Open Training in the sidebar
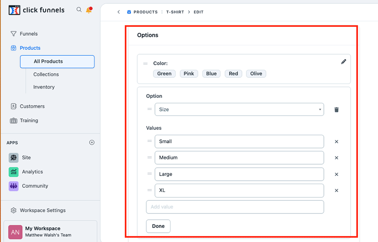Screen dimensions: 378x242 point(29,121)
